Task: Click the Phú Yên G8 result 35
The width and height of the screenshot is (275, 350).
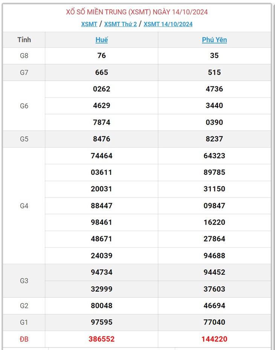Action: 214,56
